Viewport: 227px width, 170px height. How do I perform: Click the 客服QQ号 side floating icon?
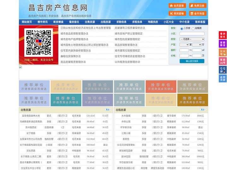(x=223, y=61)
